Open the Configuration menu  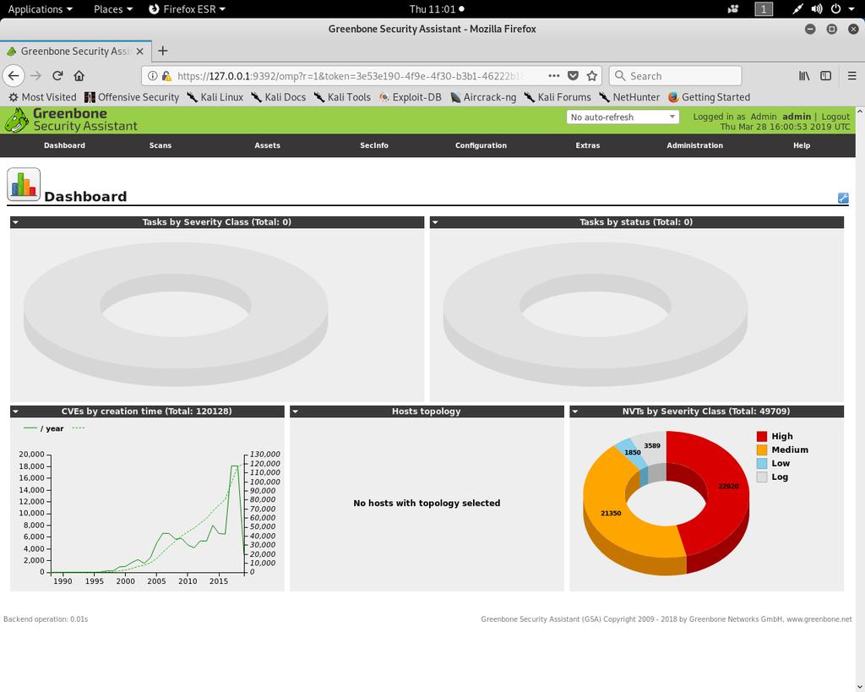pos(481,145)
